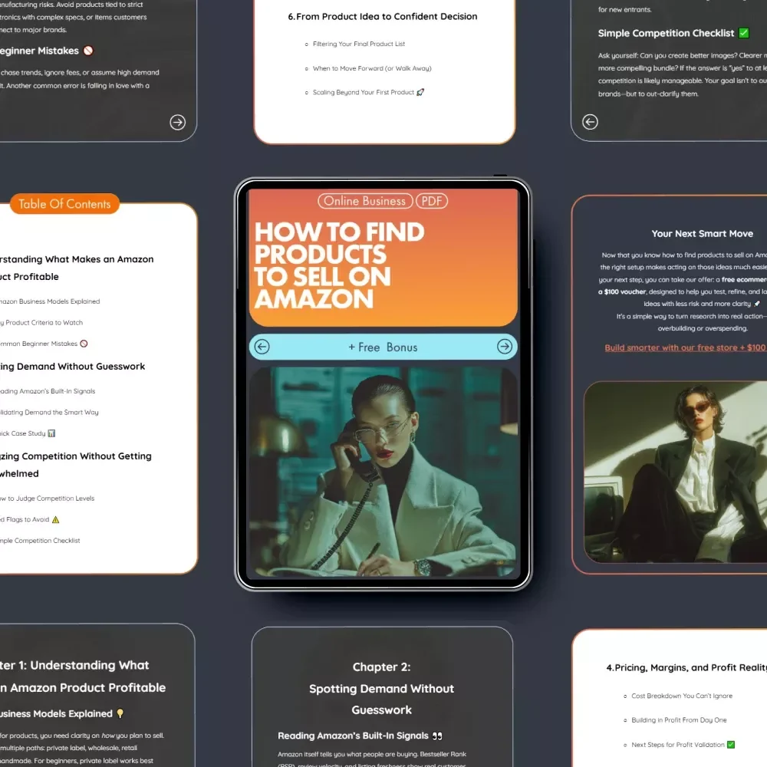
Task: Click Amazon's Built-In Signals contents entry
Action: pos(48,391)
